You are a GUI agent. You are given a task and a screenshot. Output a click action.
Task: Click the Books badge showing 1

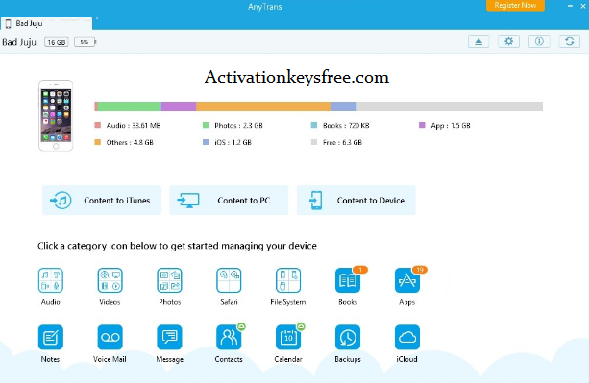pyautogui.click(x=360, y=270)
